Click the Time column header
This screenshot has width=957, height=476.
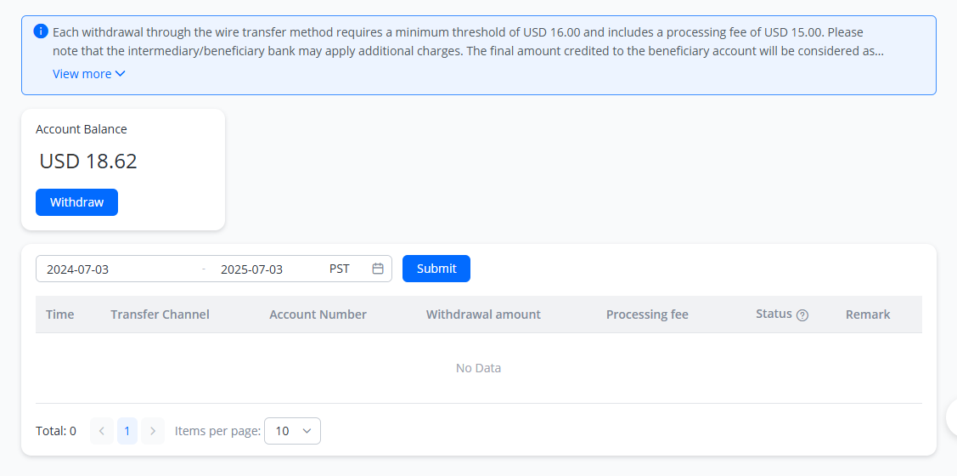(x=60, y=314)
